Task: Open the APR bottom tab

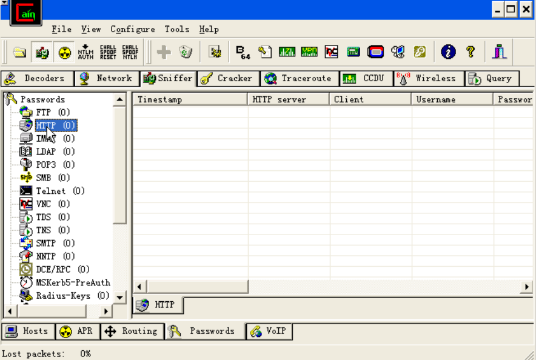Action: coord(78,332)
